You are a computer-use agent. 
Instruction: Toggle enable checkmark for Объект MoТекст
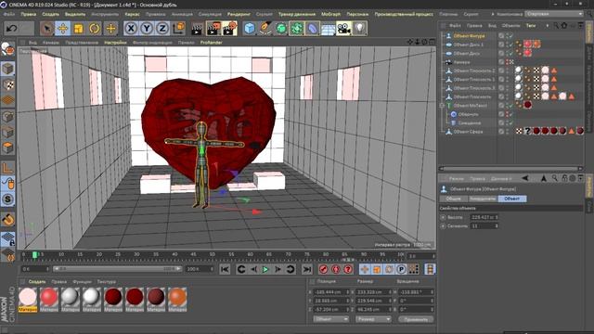[510, 106]
